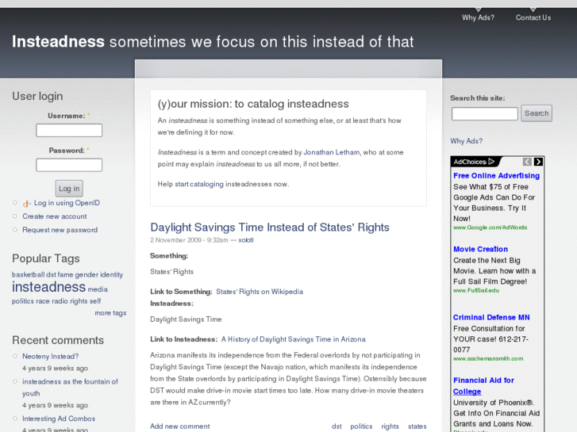The image size is (577, 432).
Task: Click Add new comment link
Action: (180, 426)
